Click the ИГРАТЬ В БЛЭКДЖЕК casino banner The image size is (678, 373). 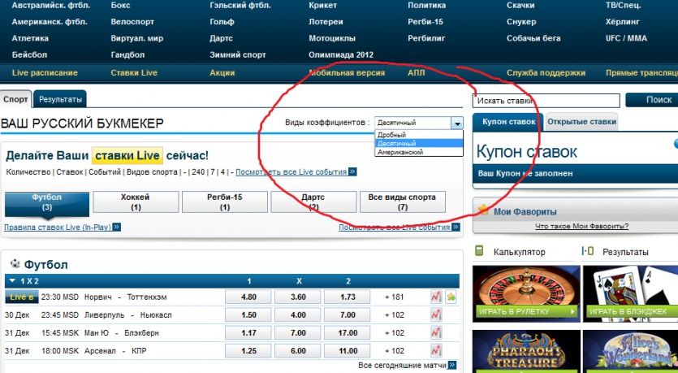[630, 294]
